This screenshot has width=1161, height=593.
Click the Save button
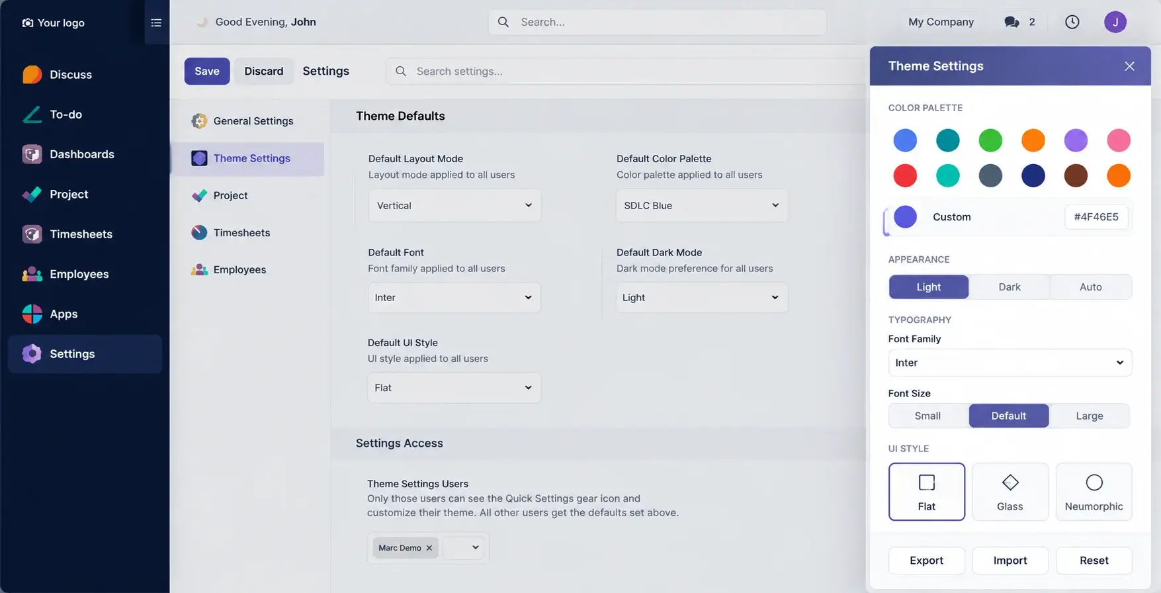coord(207,71)
